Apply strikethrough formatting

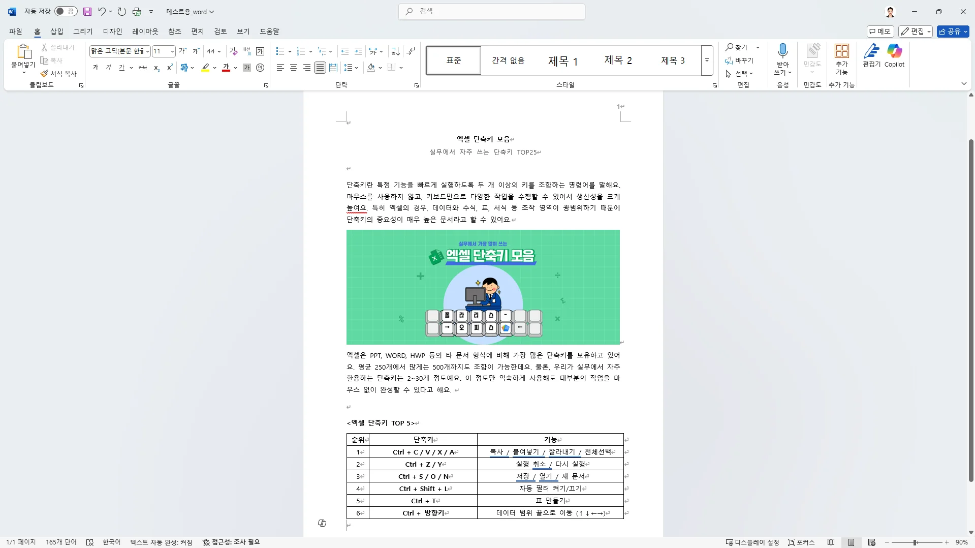coord(143,68)
